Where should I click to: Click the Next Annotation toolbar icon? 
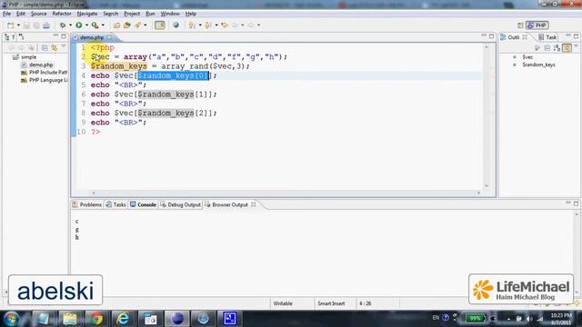click(x=192, y=25)
